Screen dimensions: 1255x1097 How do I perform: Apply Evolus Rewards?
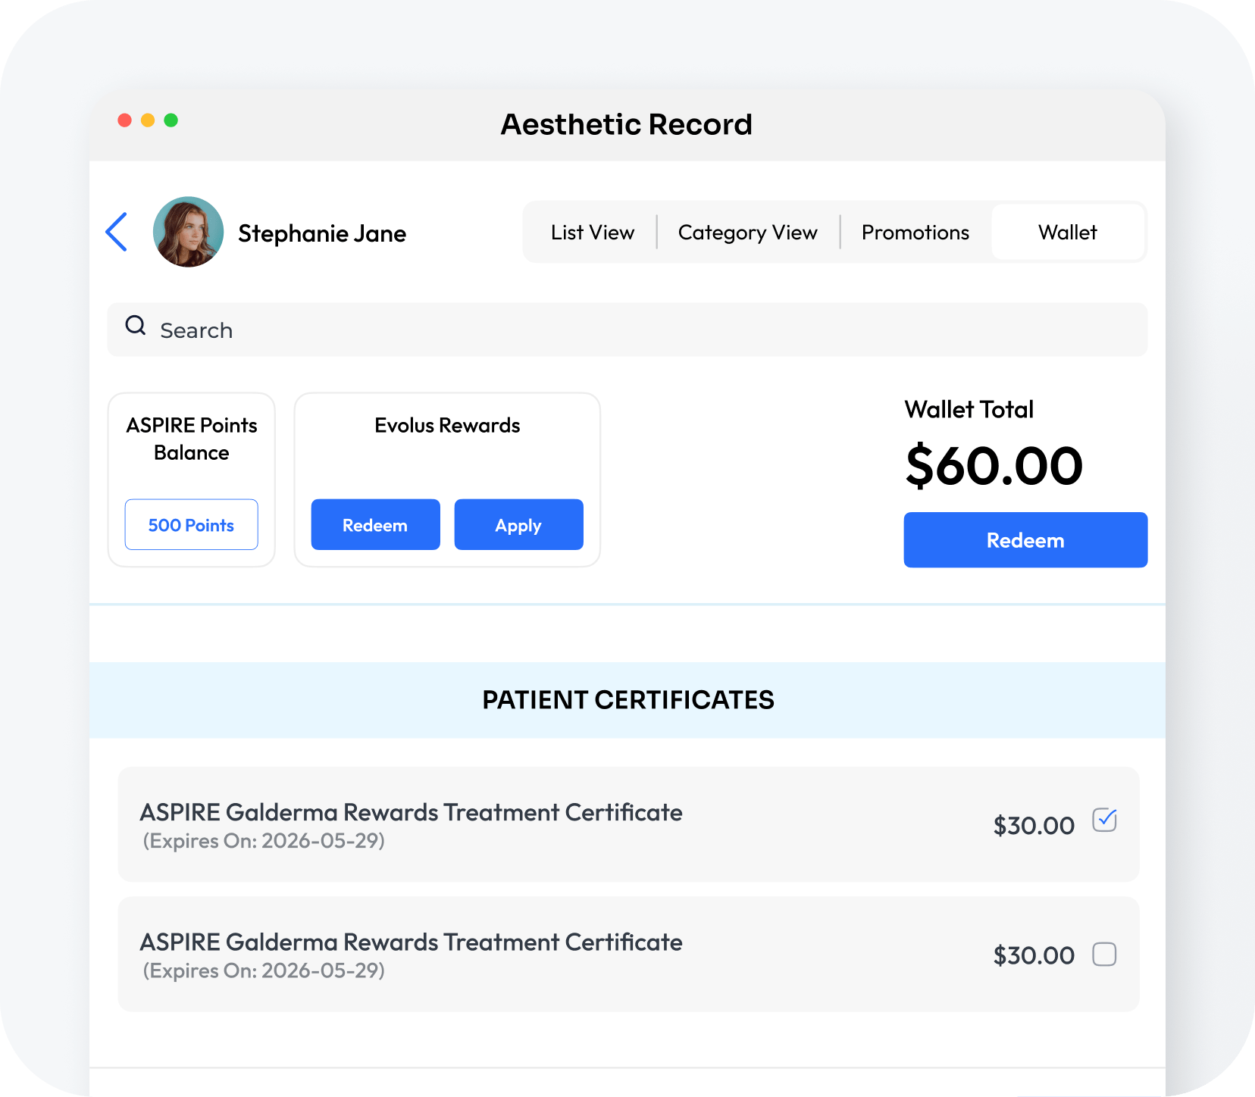click(x=518, y=524)
